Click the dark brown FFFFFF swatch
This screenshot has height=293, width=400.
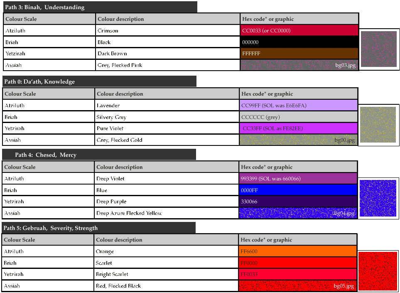pos(299,54)
